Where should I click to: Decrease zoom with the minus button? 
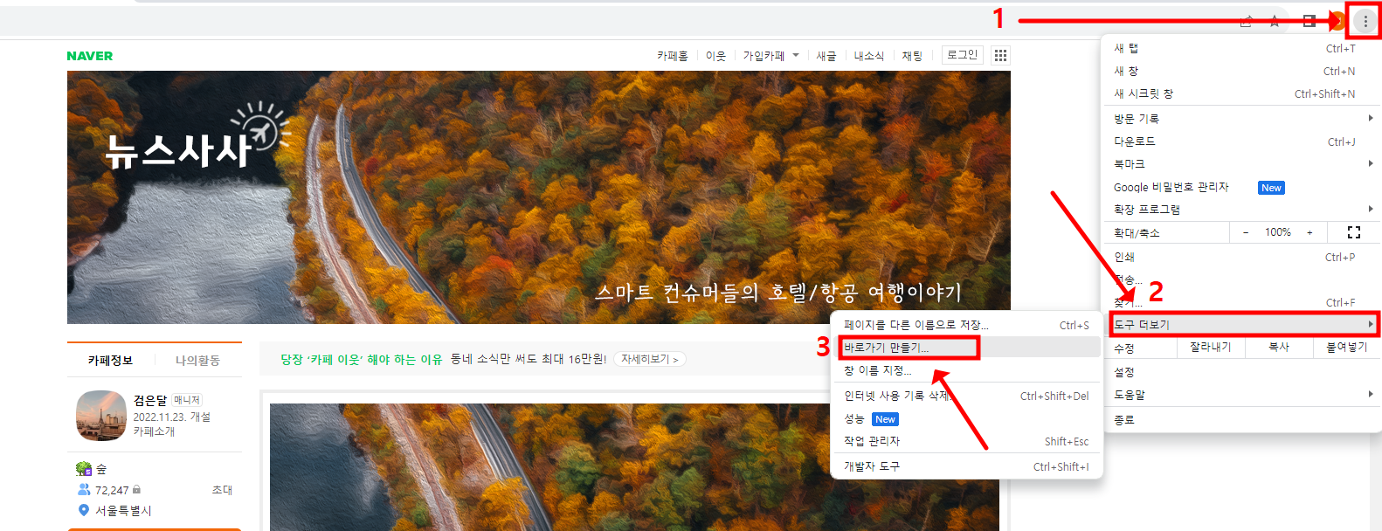pos(1246,232)
